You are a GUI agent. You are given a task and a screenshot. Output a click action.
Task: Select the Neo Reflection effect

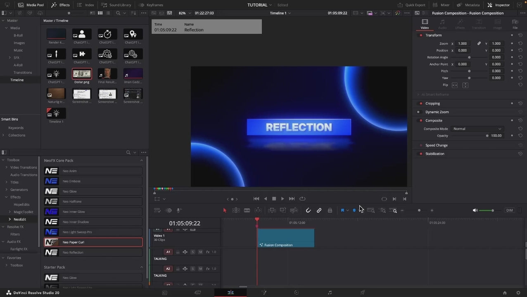93,252
